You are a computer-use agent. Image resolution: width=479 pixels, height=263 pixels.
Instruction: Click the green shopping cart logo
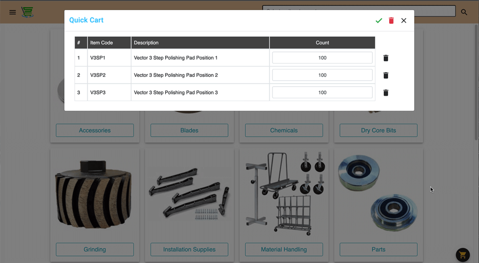point(27,12)
